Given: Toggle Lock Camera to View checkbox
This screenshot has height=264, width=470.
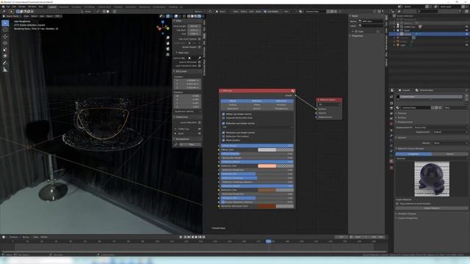Looking at the screenshot, I should (199, 66).
